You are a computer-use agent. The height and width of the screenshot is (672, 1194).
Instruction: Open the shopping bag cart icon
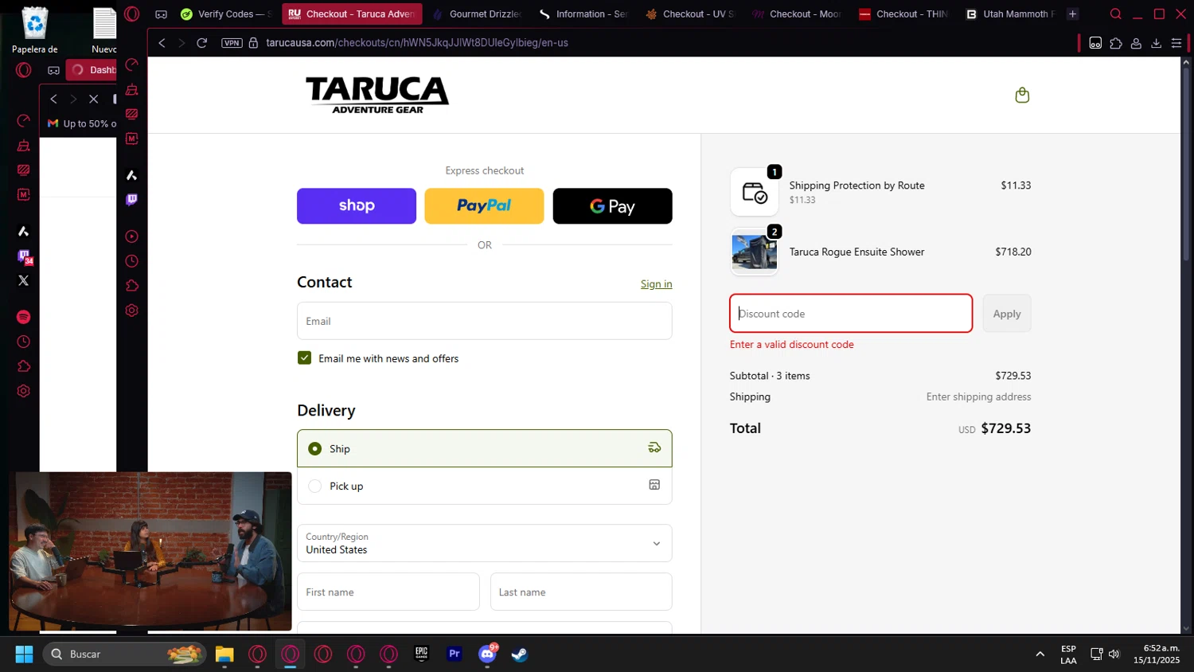pos(1022,96)
